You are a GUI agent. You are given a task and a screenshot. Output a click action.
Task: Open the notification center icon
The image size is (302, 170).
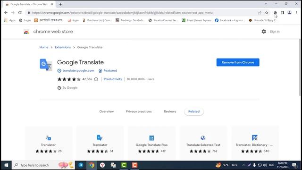[294, 165]
